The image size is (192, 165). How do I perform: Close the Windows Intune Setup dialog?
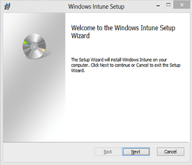point(182,5)
